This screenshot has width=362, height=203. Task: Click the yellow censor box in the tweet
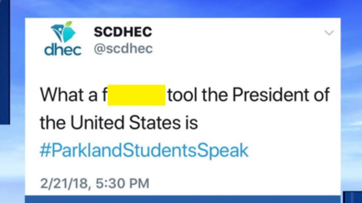[136, 95]
